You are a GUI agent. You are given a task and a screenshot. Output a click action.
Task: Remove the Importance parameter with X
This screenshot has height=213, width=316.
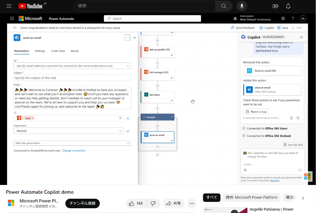[x=128, y=131]
